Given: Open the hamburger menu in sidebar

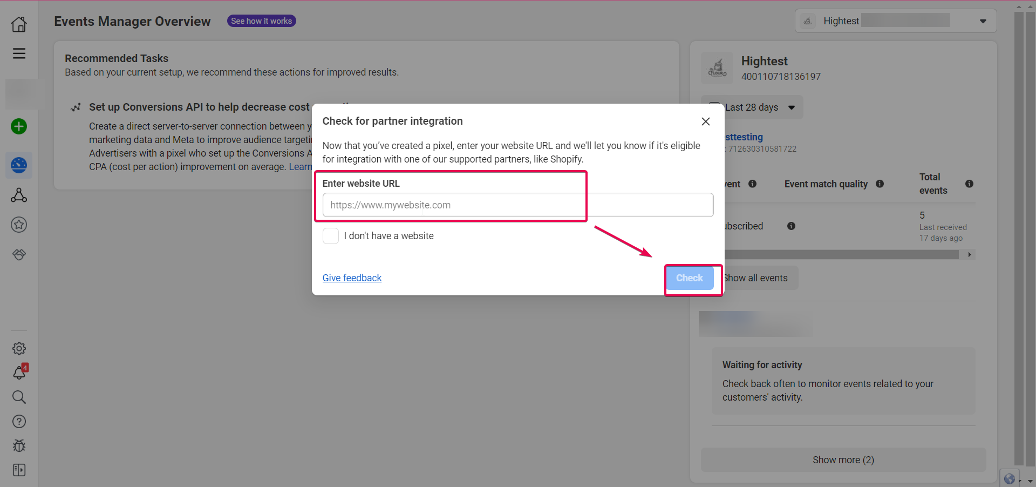Looking at the screenshot, I should 19,53.
